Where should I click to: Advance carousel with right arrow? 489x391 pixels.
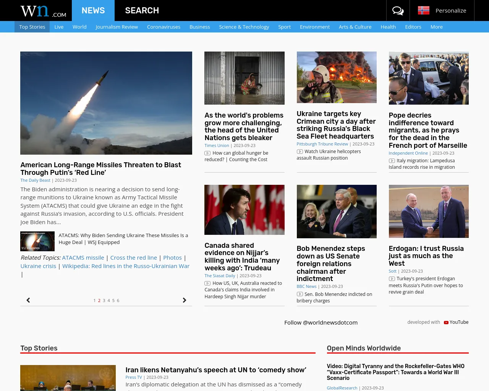coord(184,301)
